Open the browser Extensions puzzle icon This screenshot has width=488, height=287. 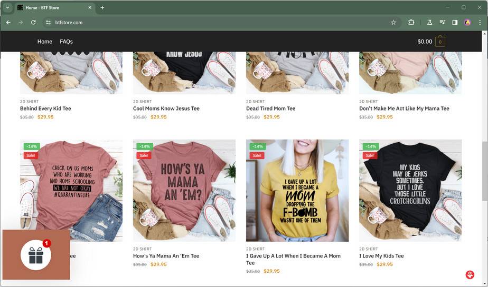(411, 22)
